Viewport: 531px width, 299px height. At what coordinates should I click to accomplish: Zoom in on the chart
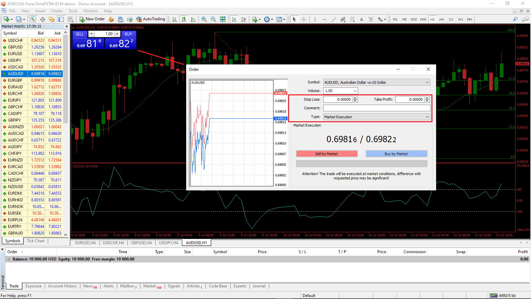tap(204, 19)
